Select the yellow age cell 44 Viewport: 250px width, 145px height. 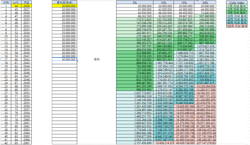click(x=16, y=6)
